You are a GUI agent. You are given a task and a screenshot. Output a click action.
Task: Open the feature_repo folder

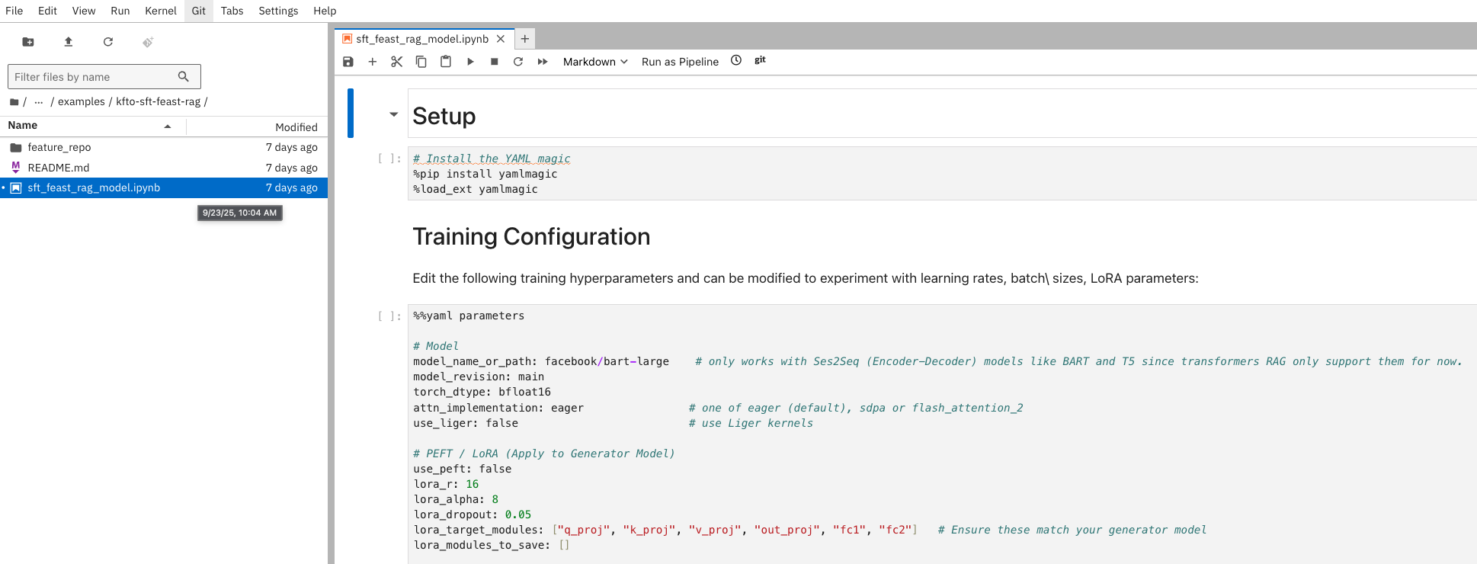pyautogui.click(x=59, y=148)
